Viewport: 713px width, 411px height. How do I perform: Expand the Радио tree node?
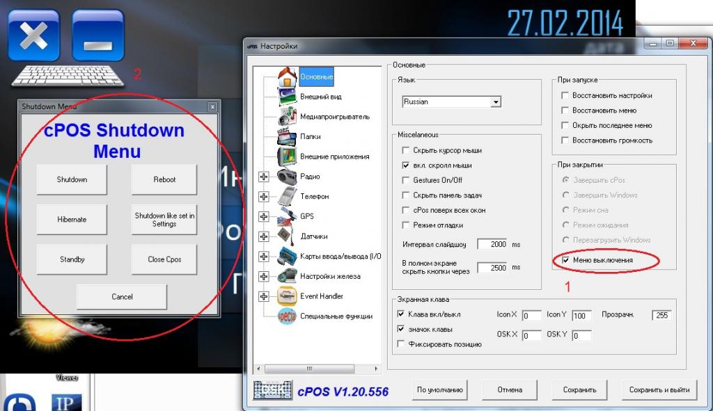264,177
